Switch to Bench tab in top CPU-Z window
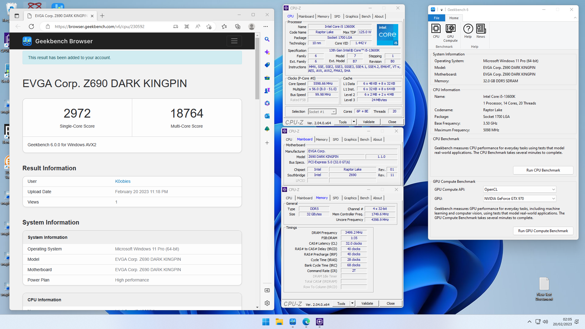The height and width of the screenshot is (329, 585). 366,16
